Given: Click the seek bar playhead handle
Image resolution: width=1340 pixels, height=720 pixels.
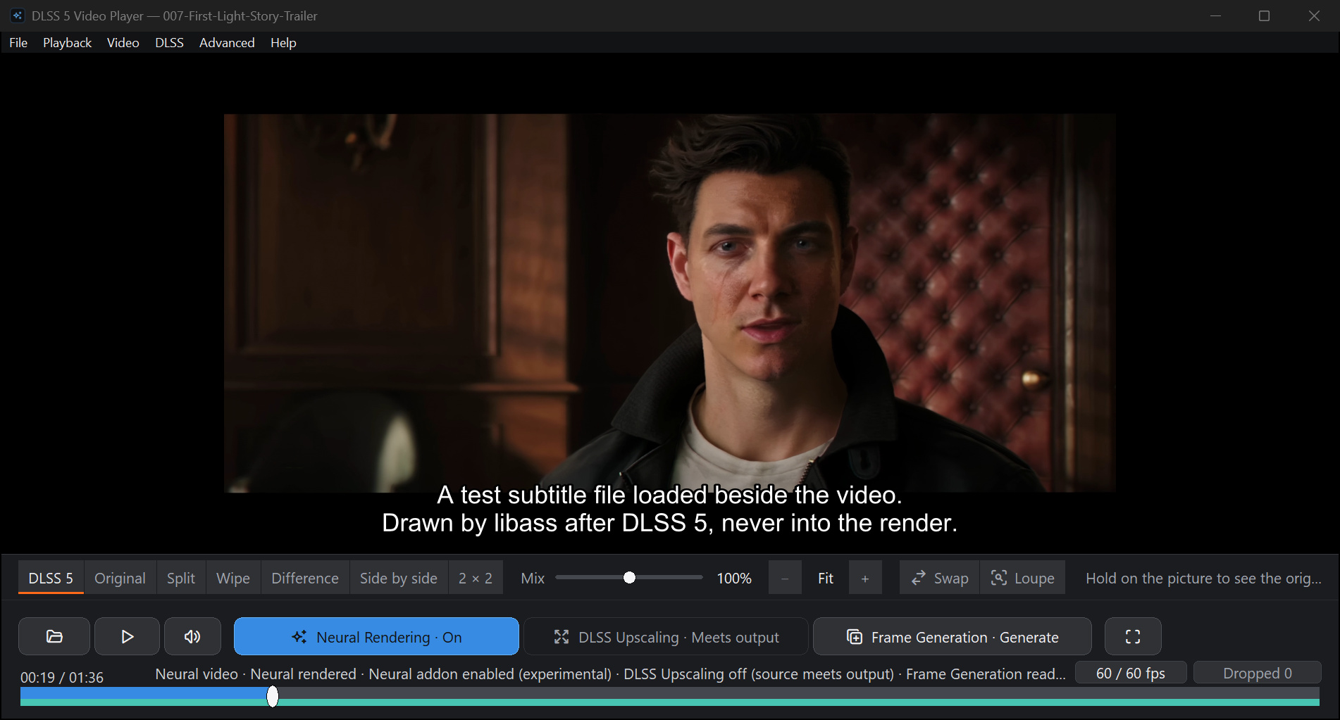Looking at the screenshot, I should (x=273, y=696).
